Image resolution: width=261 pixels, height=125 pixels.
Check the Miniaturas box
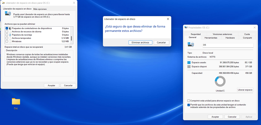coord(7,41)
